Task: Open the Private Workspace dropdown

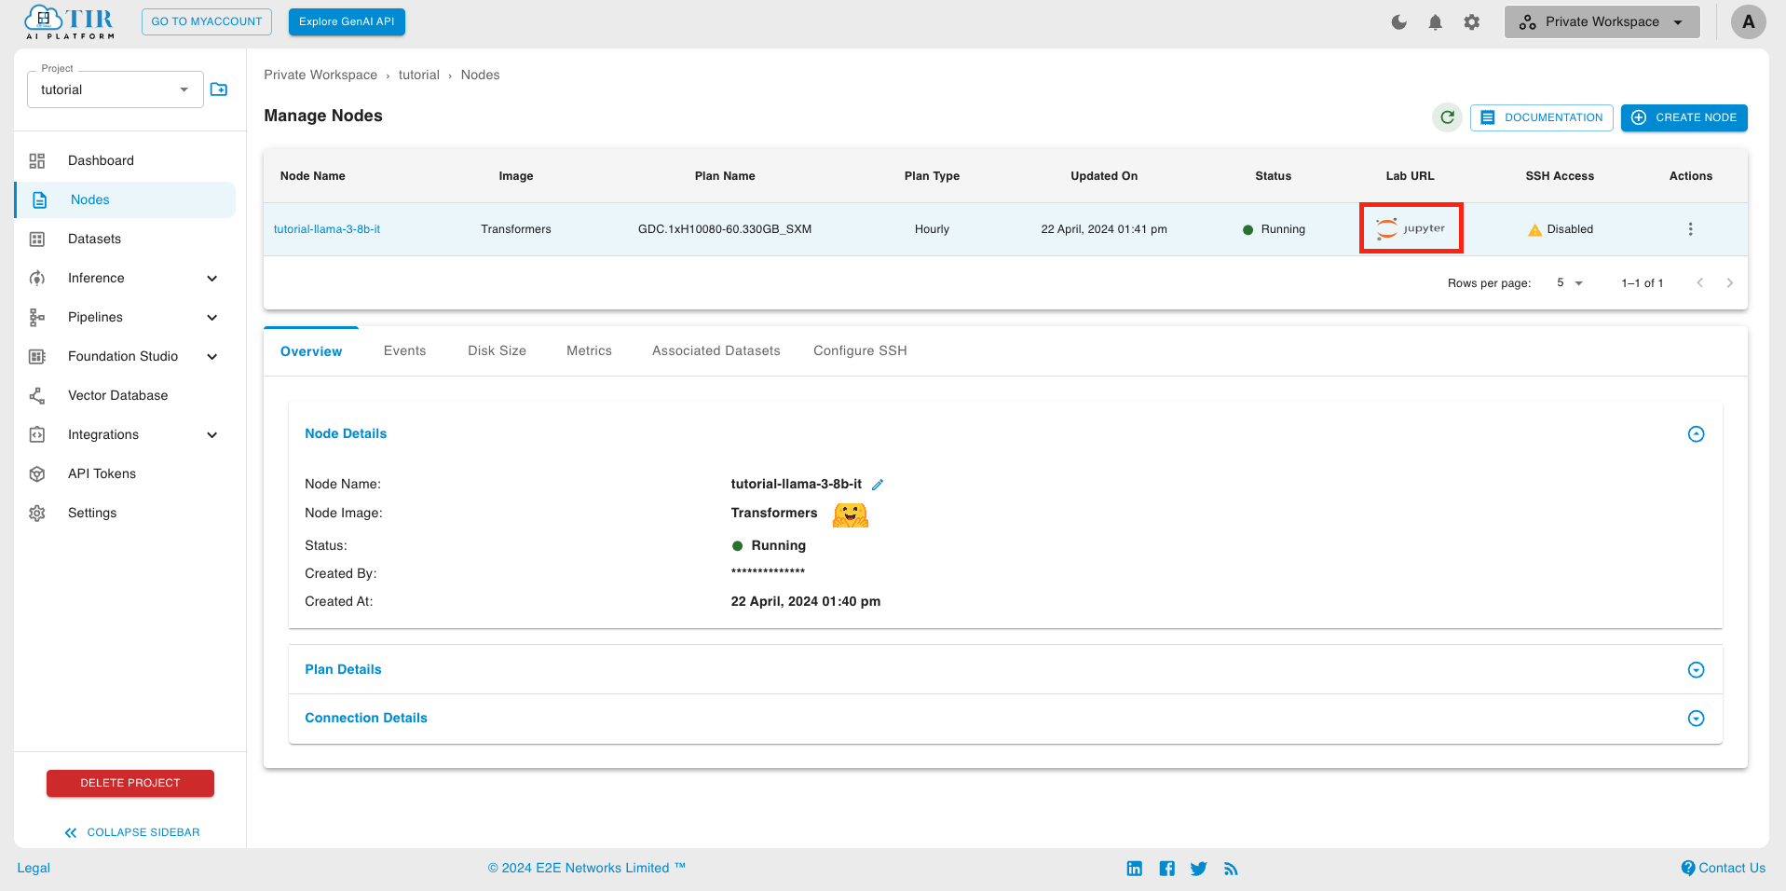Action: coord(1602,21)
